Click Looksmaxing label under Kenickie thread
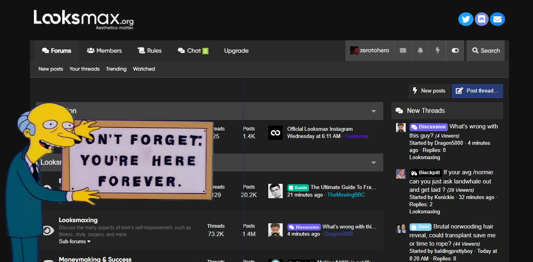 pyautogui.click(x=424, y=212)
